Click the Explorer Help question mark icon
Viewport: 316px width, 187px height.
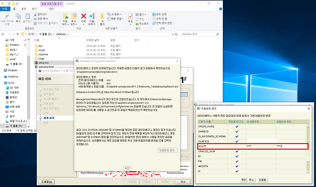coord(220,9)
